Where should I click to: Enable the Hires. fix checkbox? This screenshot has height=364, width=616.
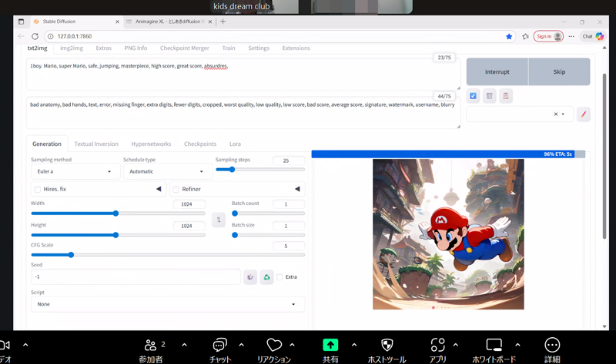[x=38, y=189]
